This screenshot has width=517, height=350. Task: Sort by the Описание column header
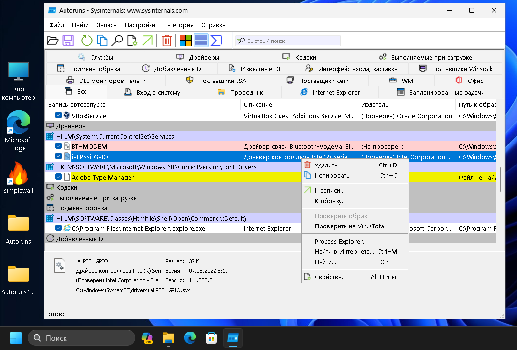coord(299,104)
